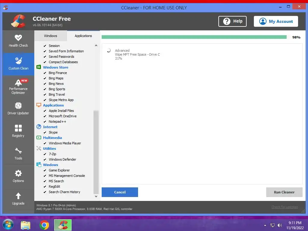Toggle the RegEdit checkbox
The image size is (308, 231).
45,186
